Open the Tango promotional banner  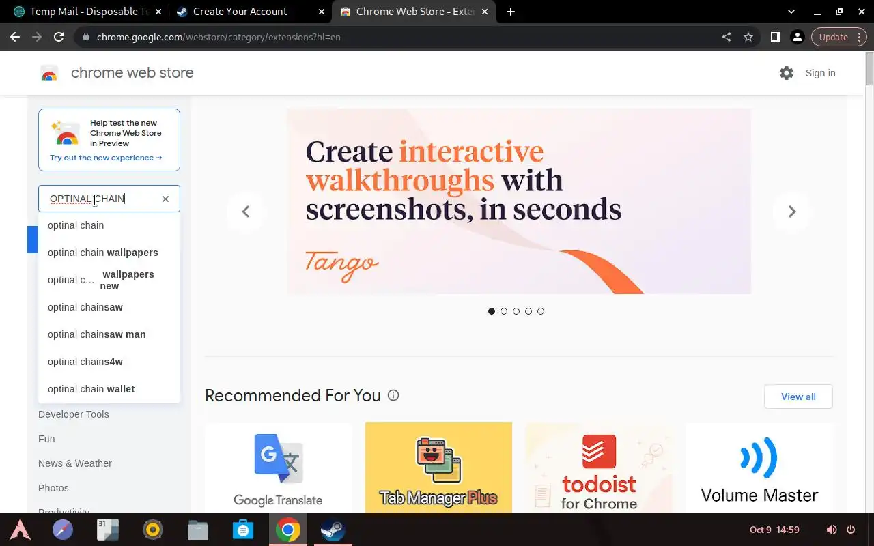[x=519, y=201]
